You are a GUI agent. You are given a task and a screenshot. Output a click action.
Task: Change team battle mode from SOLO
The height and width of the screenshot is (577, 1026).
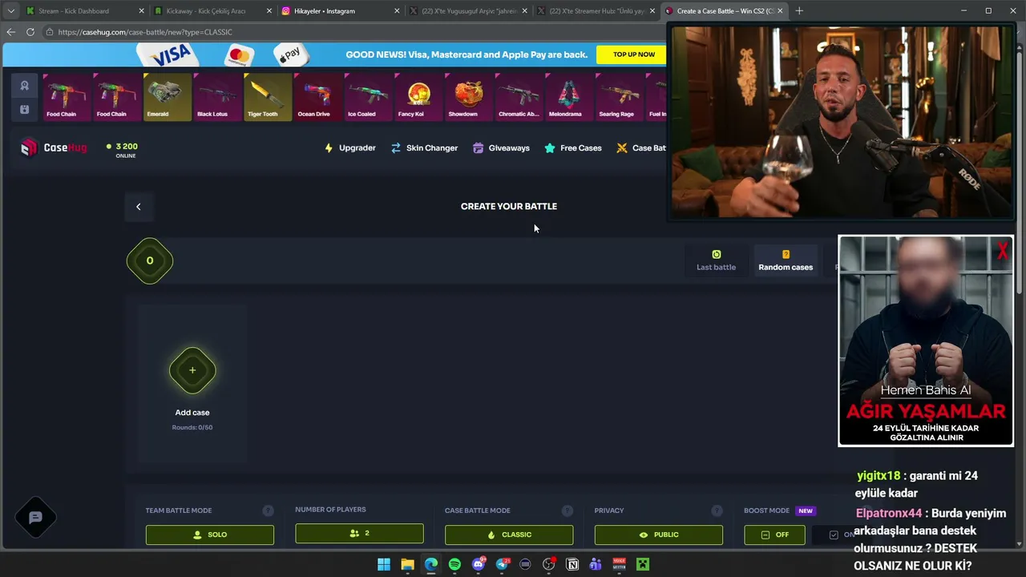[210, 535]
